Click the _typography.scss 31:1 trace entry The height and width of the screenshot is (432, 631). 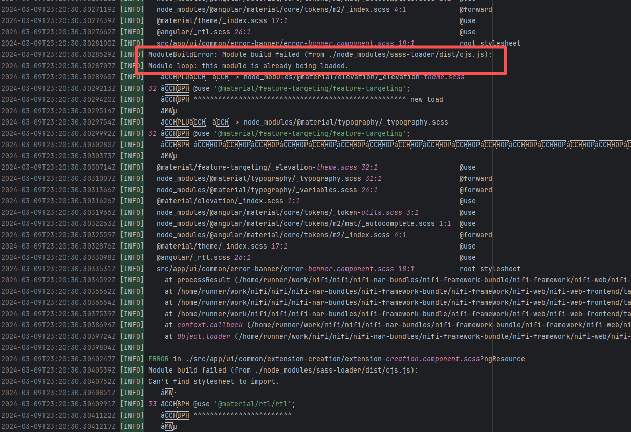(x=269, y=178)
